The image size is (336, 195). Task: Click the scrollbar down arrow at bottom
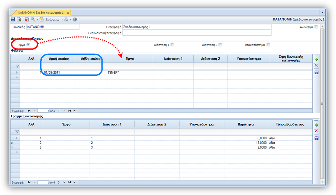pyautogui.click(x=322, y=182)
